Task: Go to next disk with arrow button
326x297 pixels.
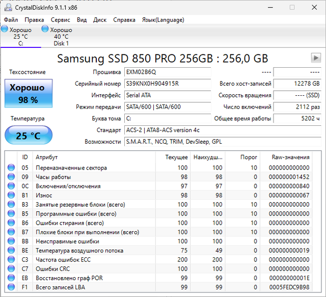Action: click(x=316, y=58)
